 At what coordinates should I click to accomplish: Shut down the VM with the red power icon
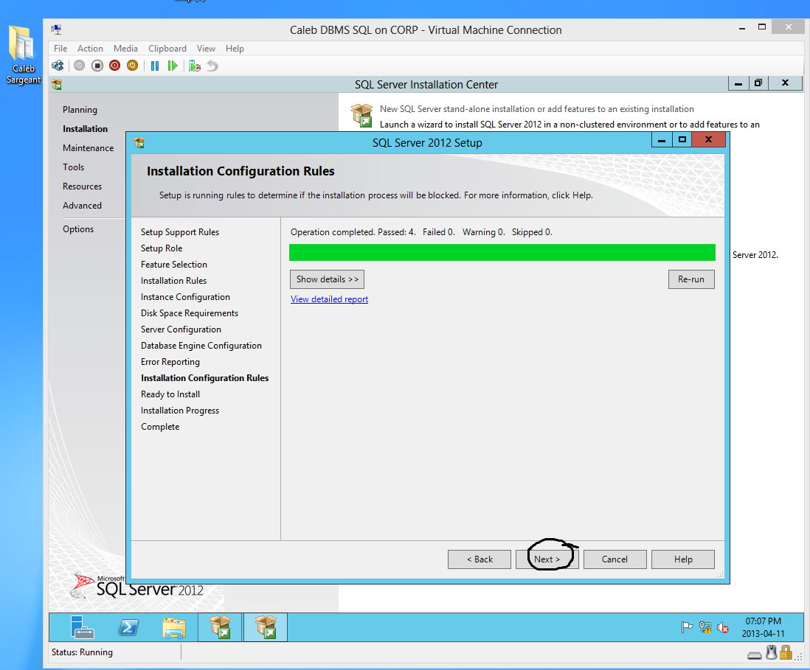[114, 66]
